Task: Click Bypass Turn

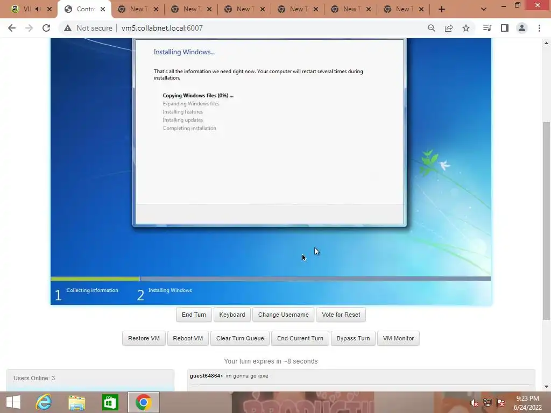Action: point(353,338)
